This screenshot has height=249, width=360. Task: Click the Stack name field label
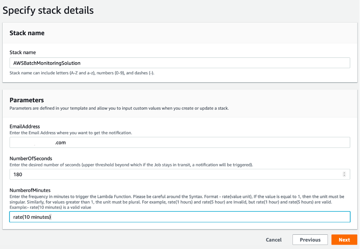(23, 52)
